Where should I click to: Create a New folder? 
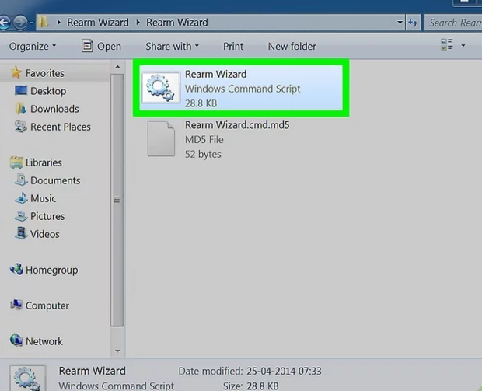click(x=292, y=46)
